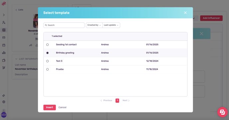Click Add influencer button behind dialog
This screenshot has height=120, width=229.
coord(211,18)
